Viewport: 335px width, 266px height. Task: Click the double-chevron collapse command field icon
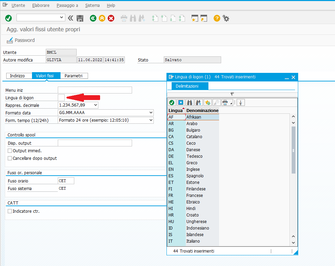(71, 18)
